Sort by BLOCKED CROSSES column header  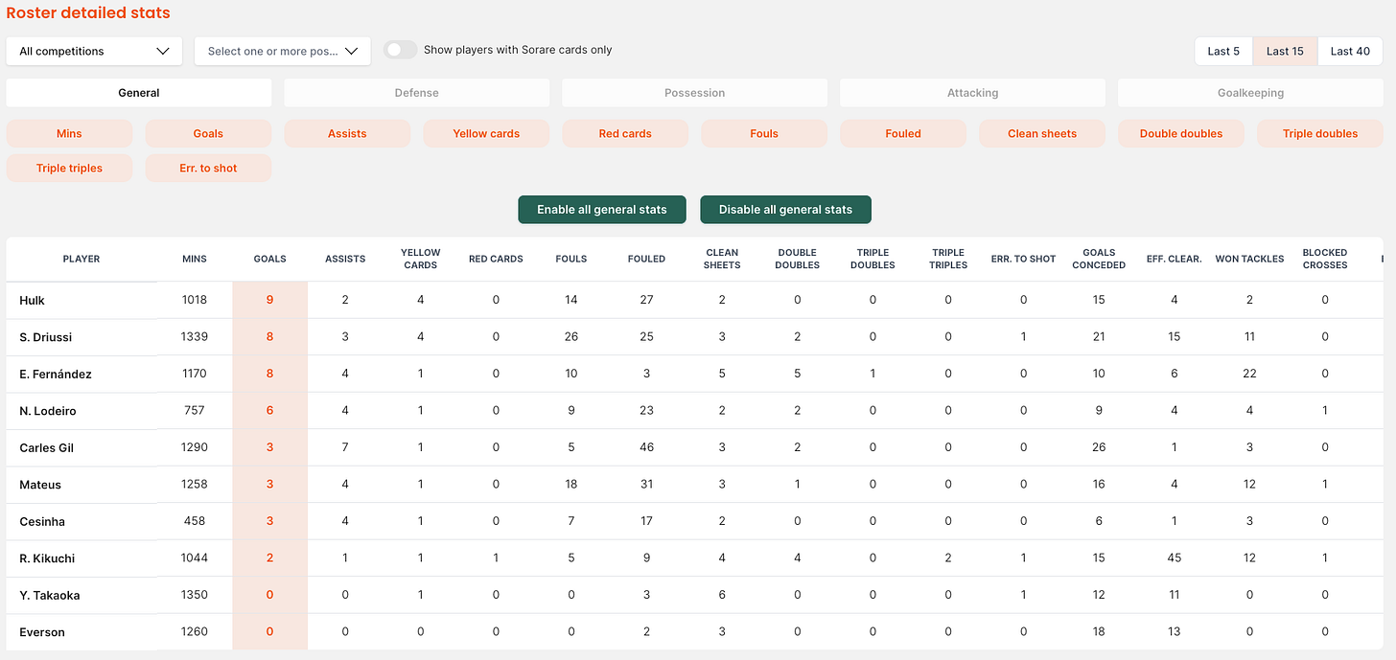point(1325,259)
